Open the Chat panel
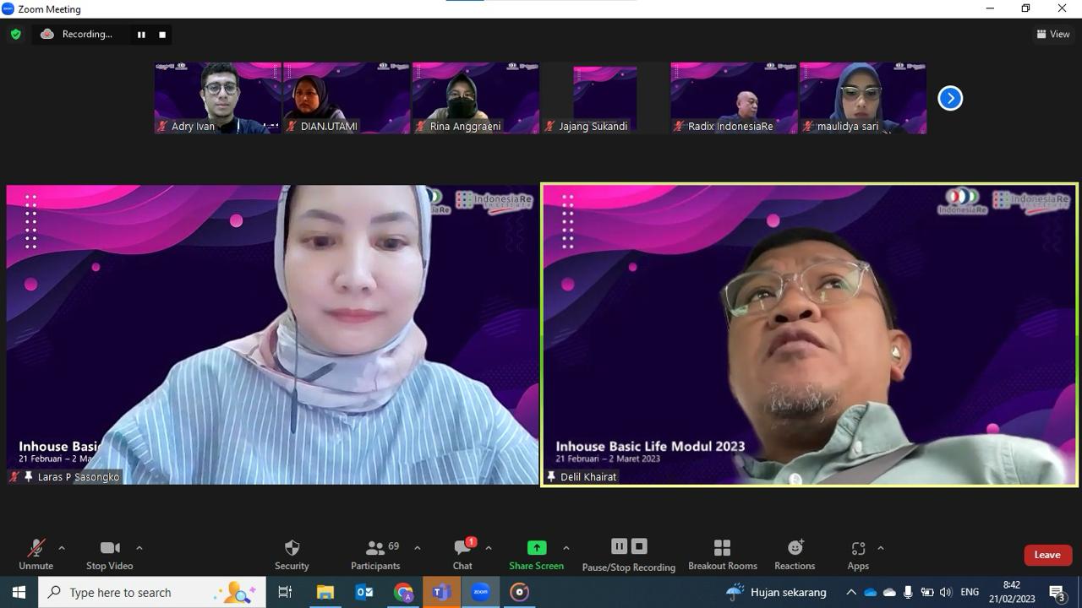Image resolution: width=1082 pixels, height=608 pixels. point(462,555)
